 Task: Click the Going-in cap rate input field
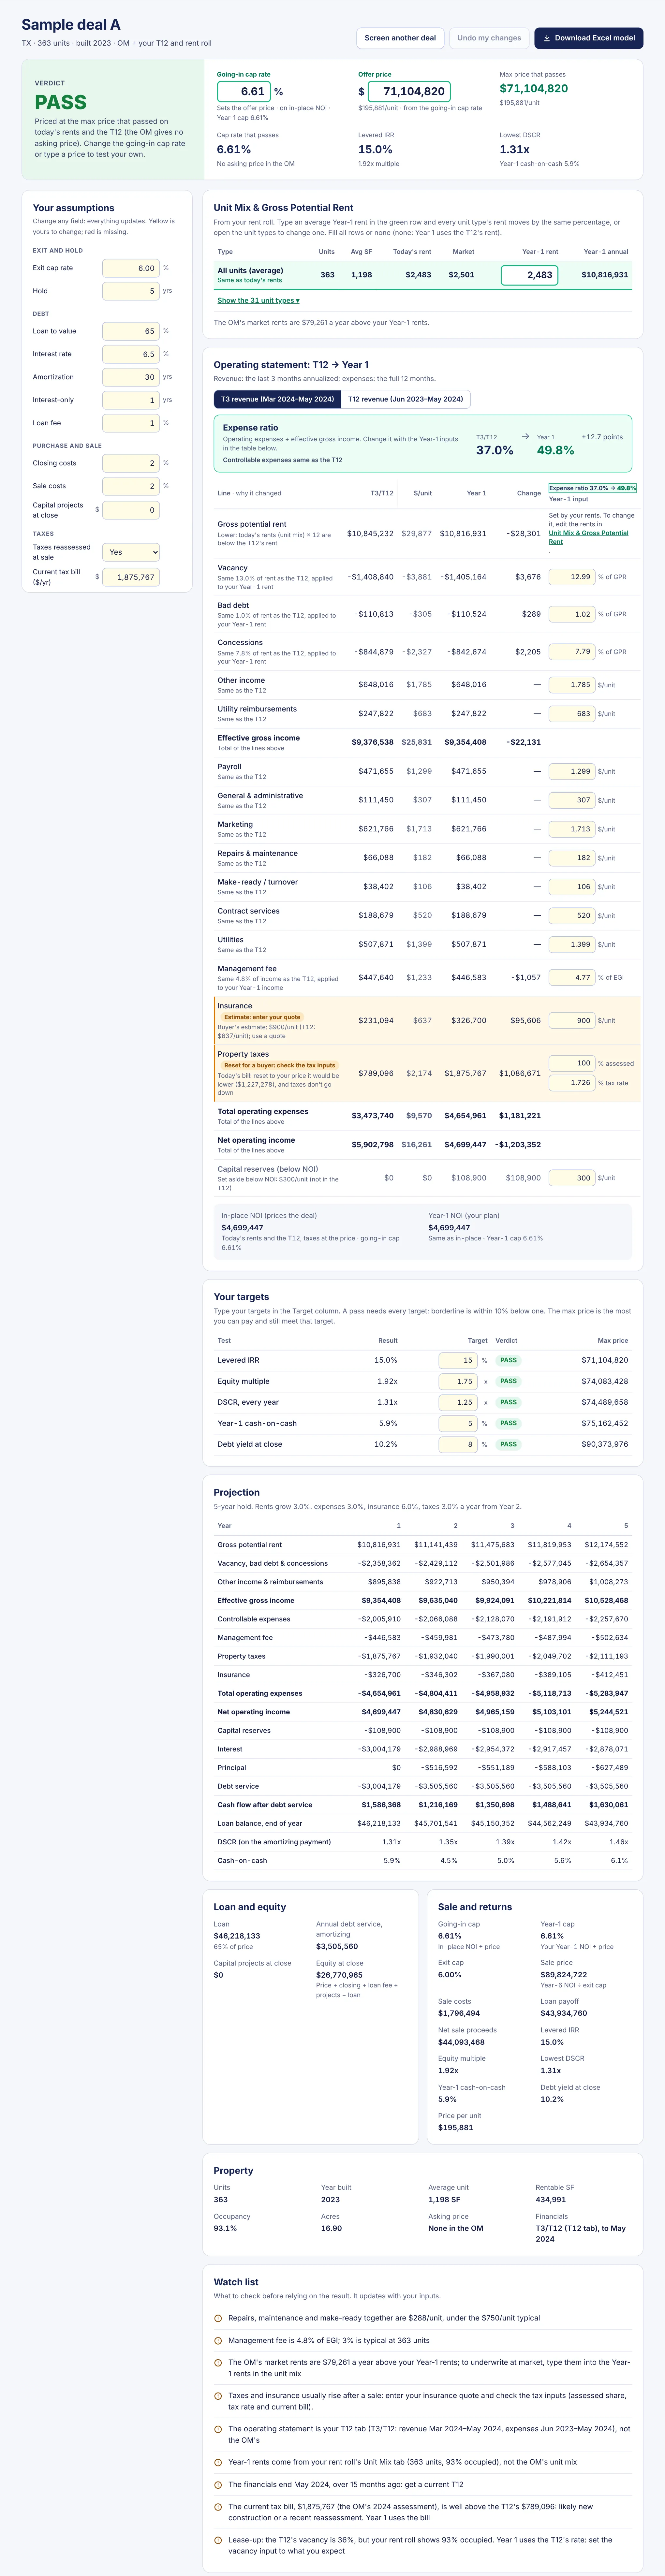(244, 91)
